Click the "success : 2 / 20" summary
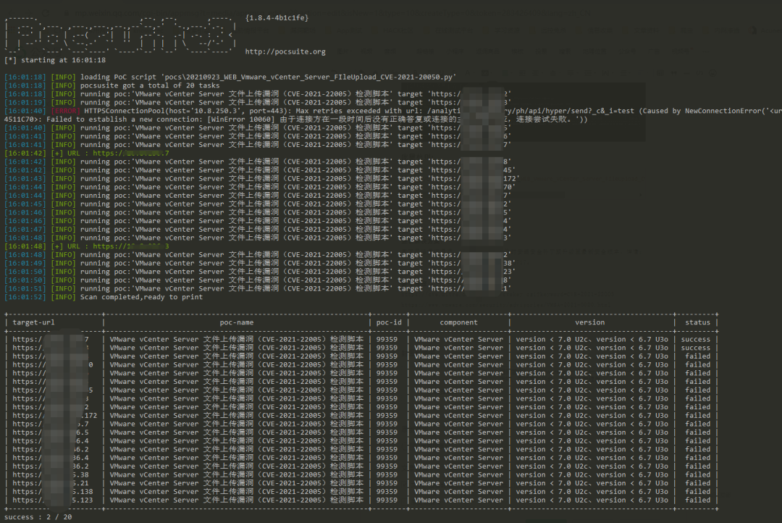782x523 pixels. [x=38, y=517]
